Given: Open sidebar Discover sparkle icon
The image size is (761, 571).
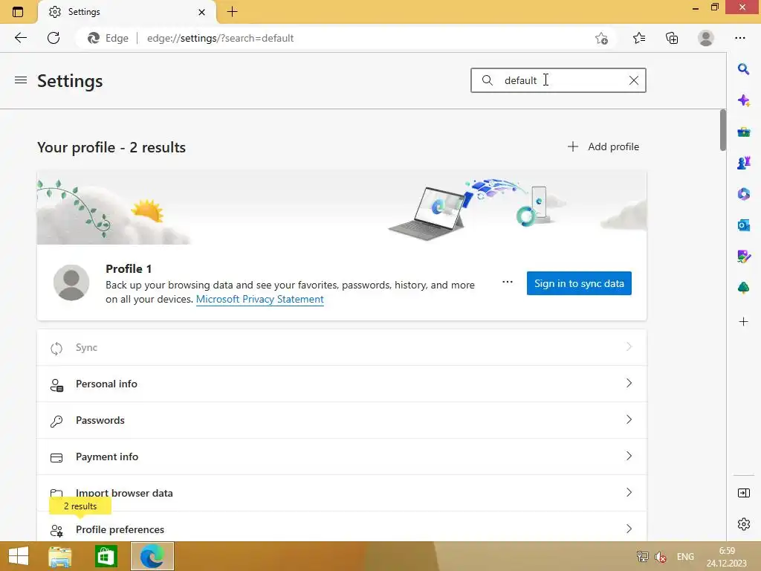Looking at the screenshot, I should [x=743, y=100].
